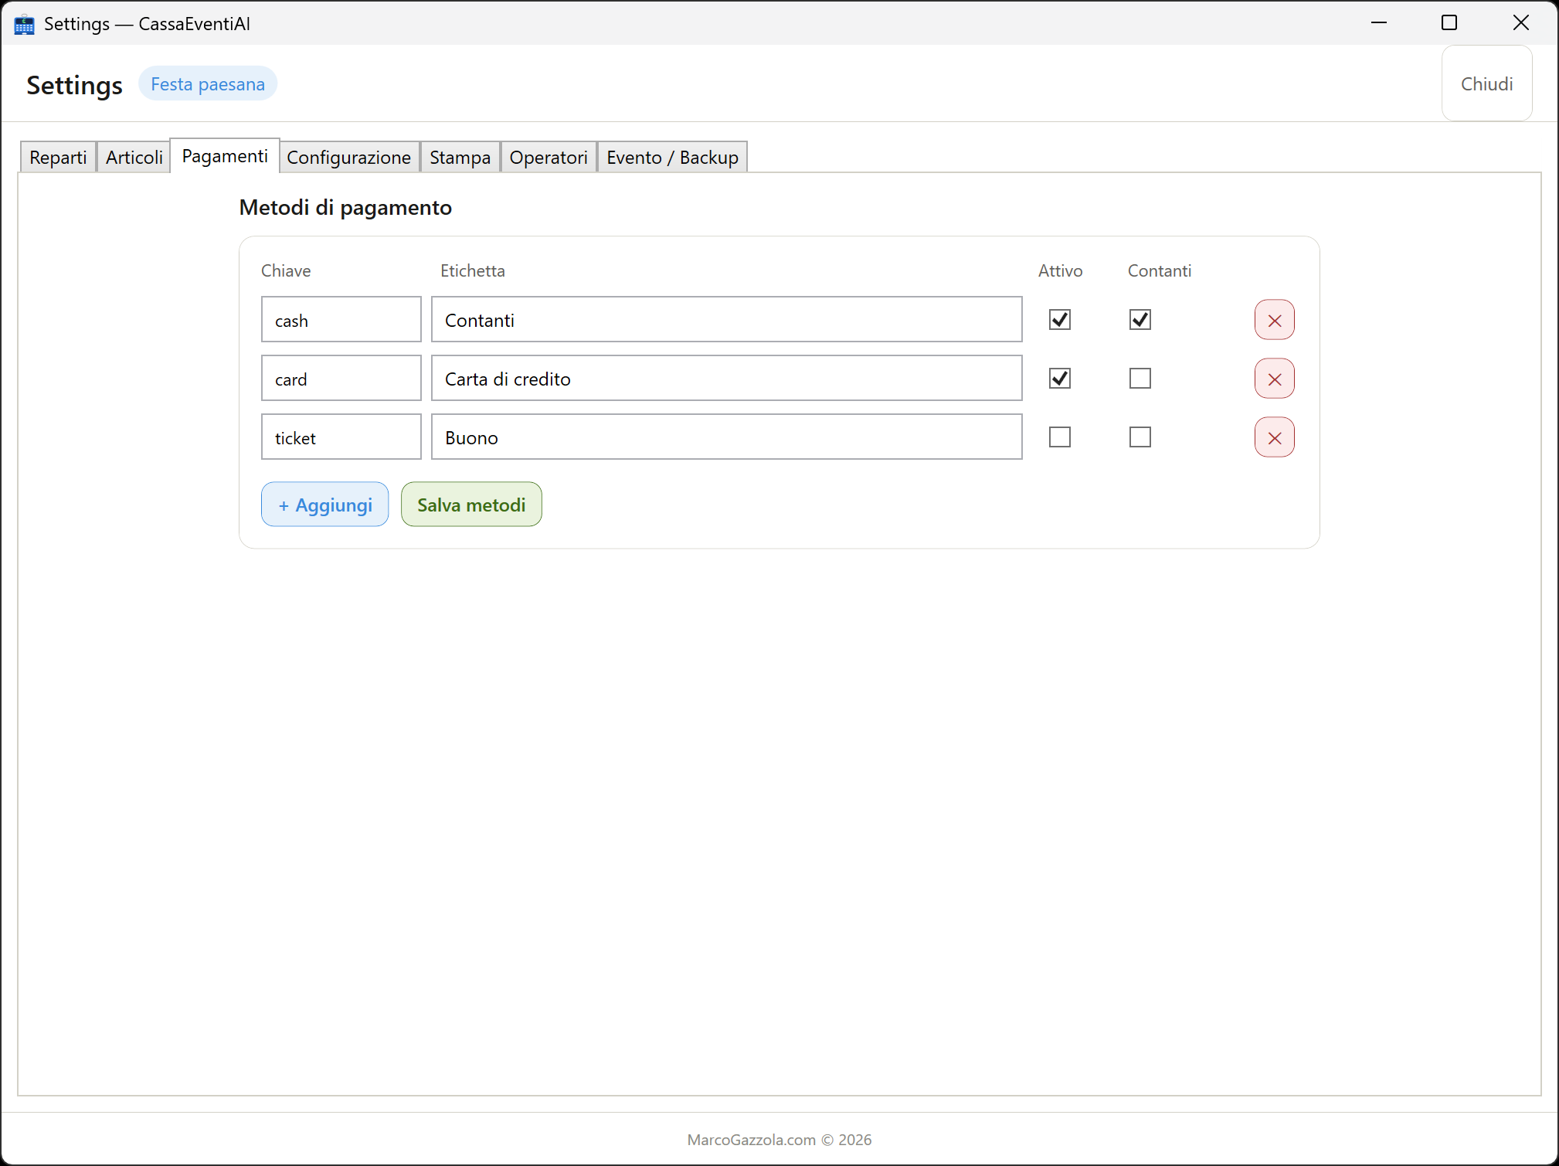1559x1166 pixels.
Task: Open the Stampa tab
Action: 460,157
